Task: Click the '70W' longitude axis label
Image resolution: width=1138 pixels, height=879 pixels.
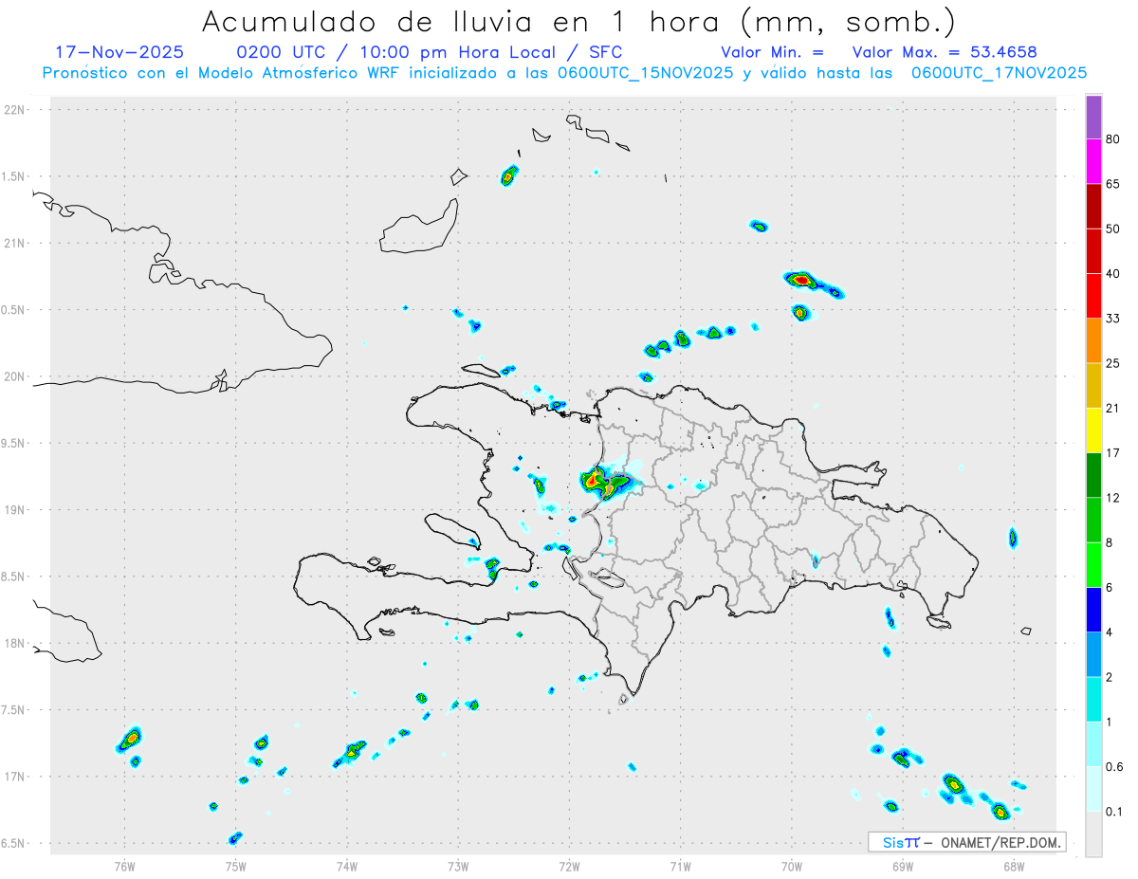Action: coord(792,866)
